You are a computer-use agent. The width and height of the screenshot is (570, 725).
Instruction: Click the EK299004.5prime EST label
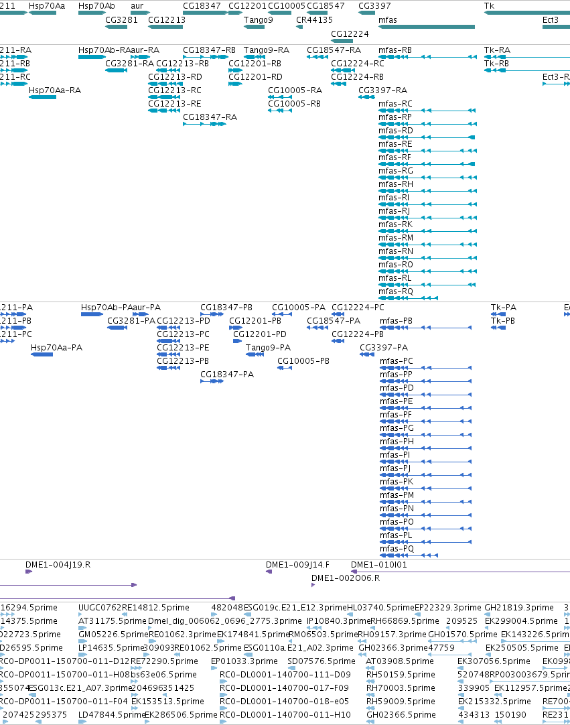(x=522, y=621)
